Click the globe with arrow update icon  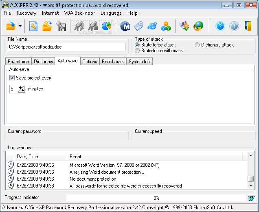[198, 26]
